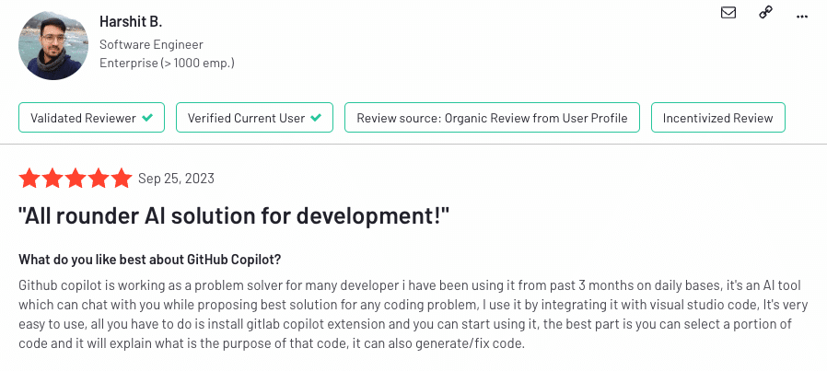
Task: Click the reviewer name Harshit B.
Action: click(131, 22)
